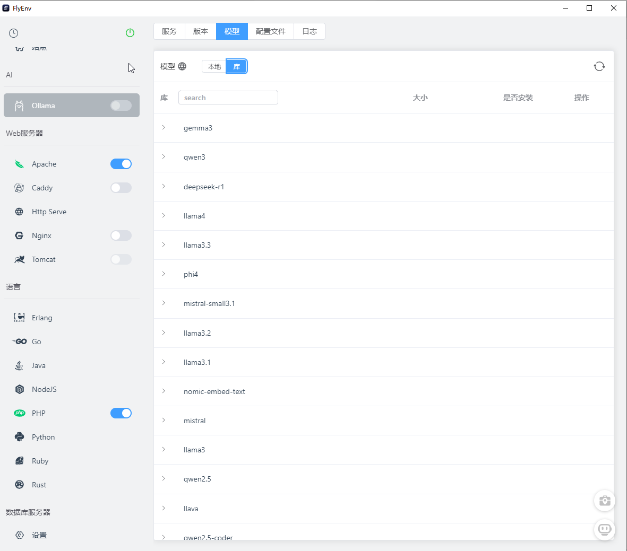The width and height of the screenshot is (627, 551).
Task: Click the llama3 model name
Action: [194, 450]
